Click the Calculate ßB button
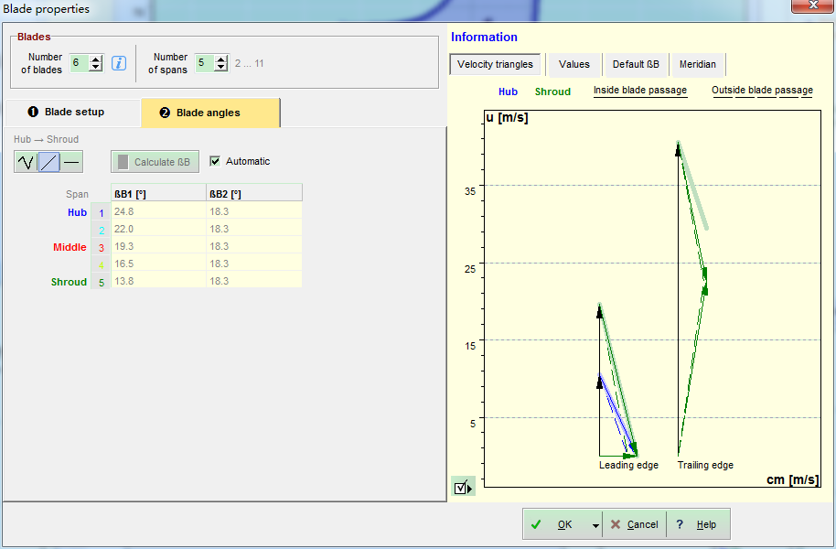The height and width of the screenshot is (549, 836). tap(155, 162)
